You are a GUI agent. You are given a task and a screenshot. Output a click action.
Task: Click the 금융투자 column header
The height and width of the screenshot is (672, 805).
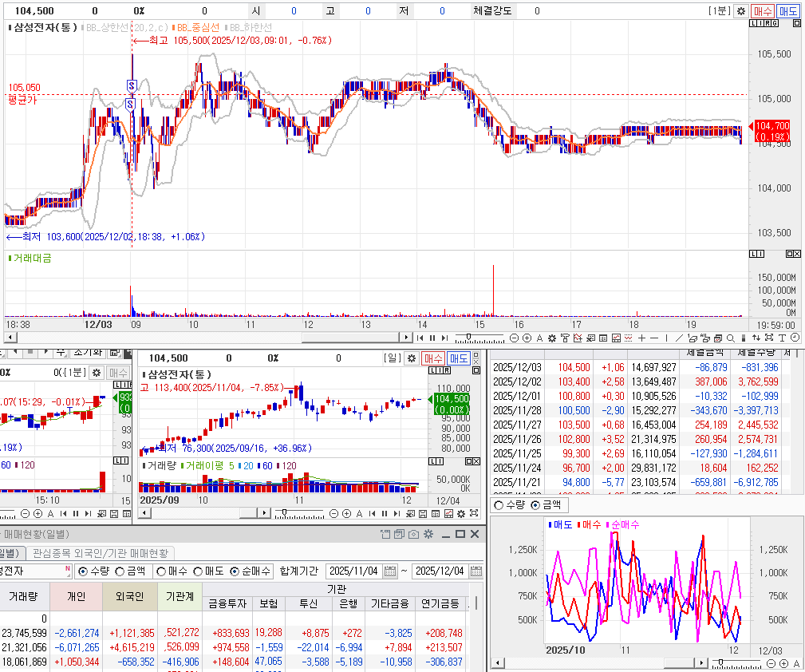coord(227,603)
